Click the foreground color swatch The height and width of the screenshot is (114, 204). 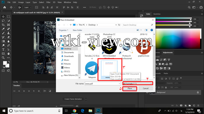click(5, 63)
